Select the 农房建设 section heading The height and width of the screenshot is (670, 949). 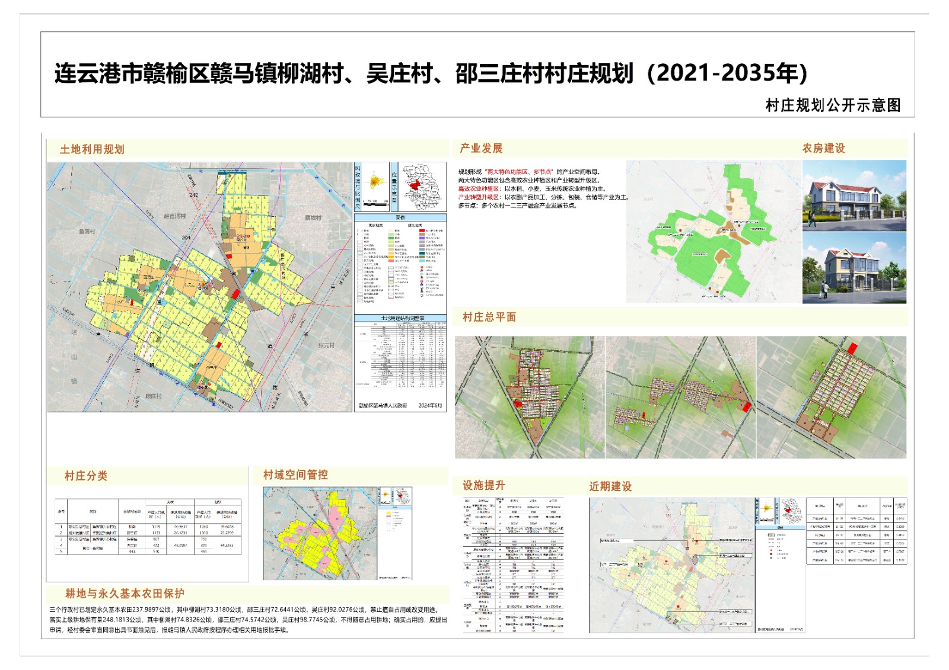[824, 148]
